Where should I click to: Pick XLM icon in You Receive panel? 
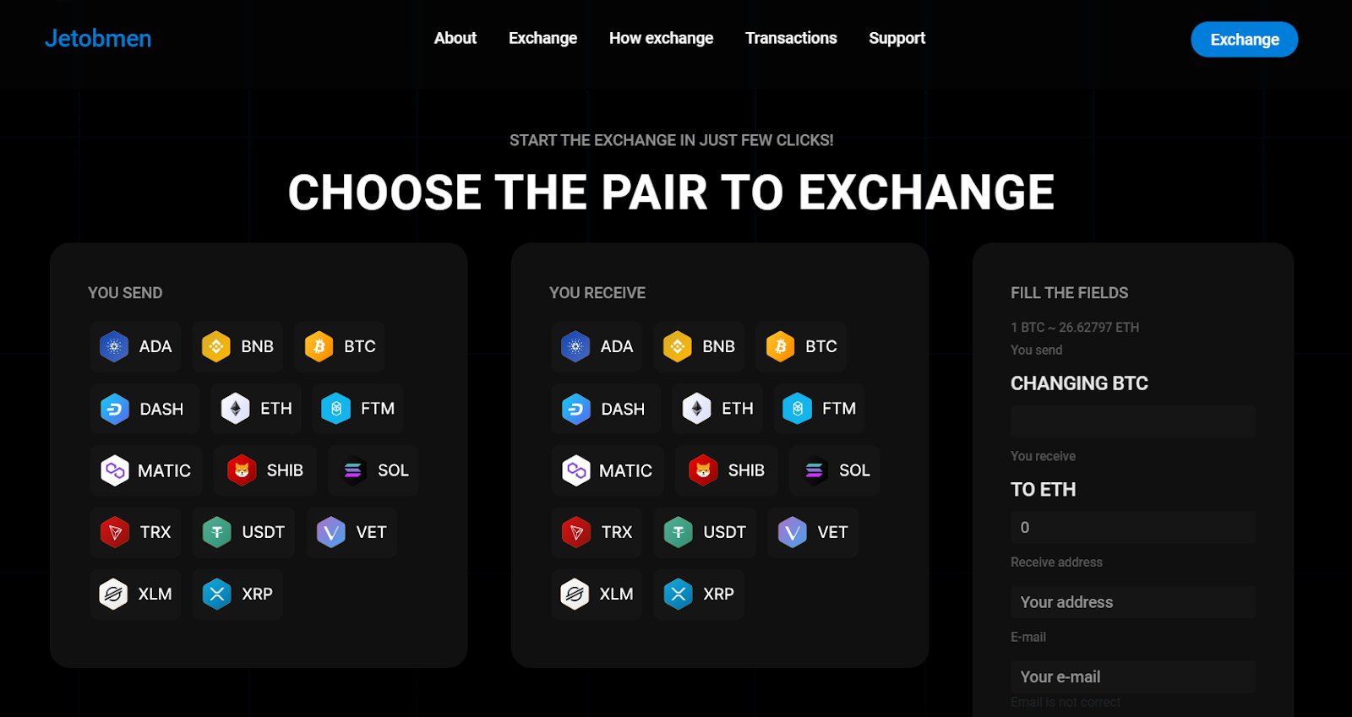(x=575, y=594)
